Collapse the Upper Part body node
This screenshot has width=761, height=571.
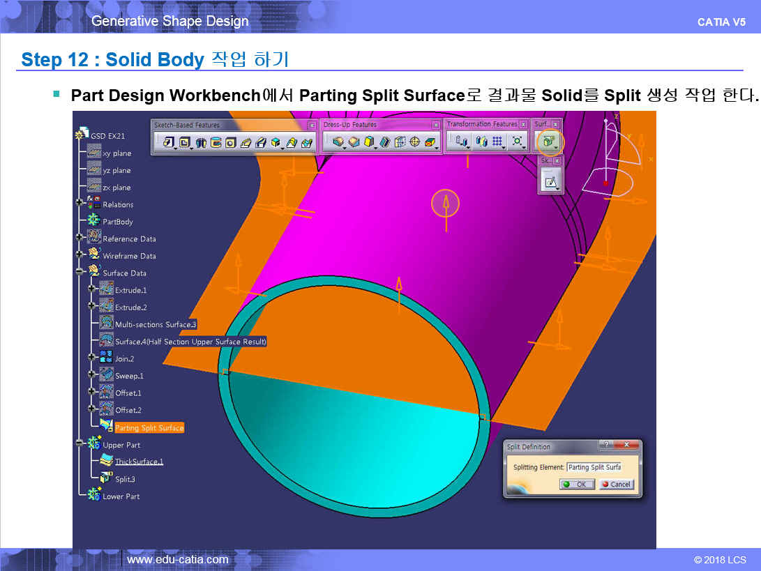(80, 444)
